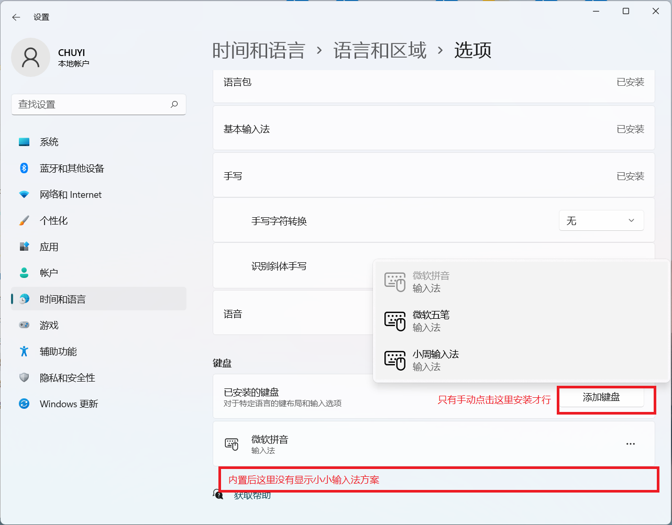Image resolution: width=672 pixels, height=525 pixels.
Task: Click the 获取帮助 help icon
Action: click(218, 494)
